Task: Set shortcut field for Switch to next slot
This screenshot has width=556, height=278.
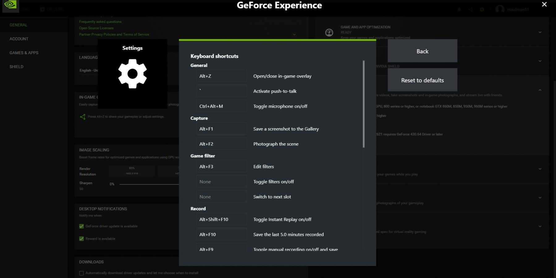Action: 221,197
